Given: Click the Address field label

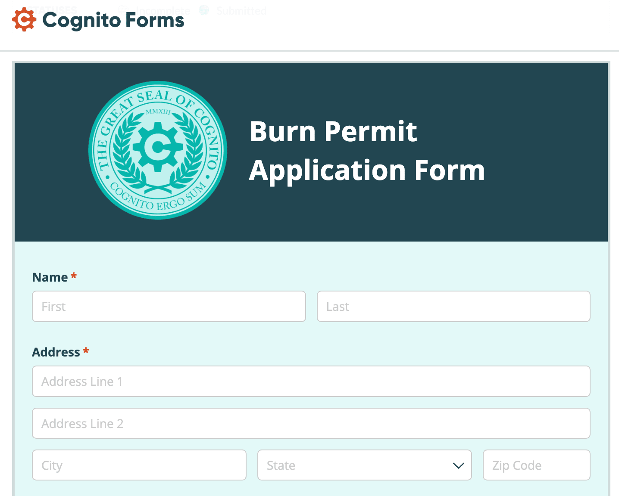Looking at the screenshot, I should (x=56, y=352).
